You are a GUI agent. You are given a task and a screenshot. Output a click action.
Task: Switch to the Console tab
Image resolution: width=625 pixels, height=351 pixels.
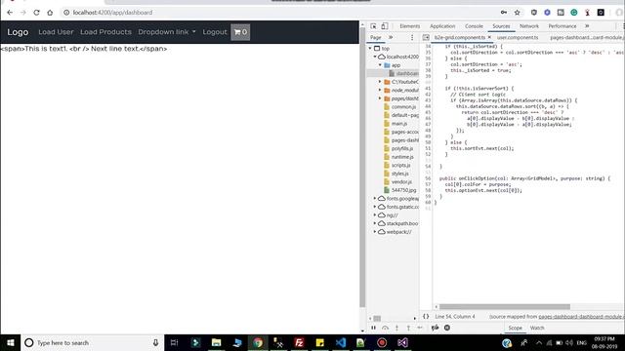[474, 26]
